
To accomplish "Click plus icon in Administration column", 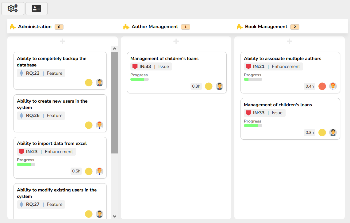I will pos(63,41).
